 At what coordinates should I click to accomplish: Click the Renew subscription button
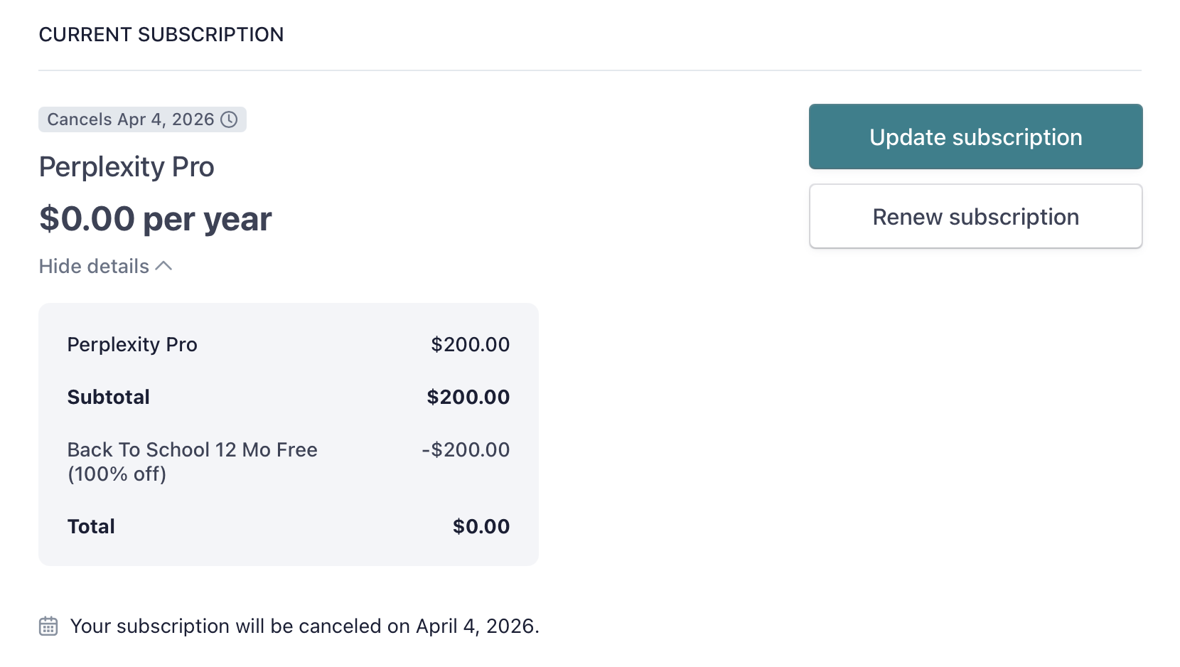tap(976, 216)
